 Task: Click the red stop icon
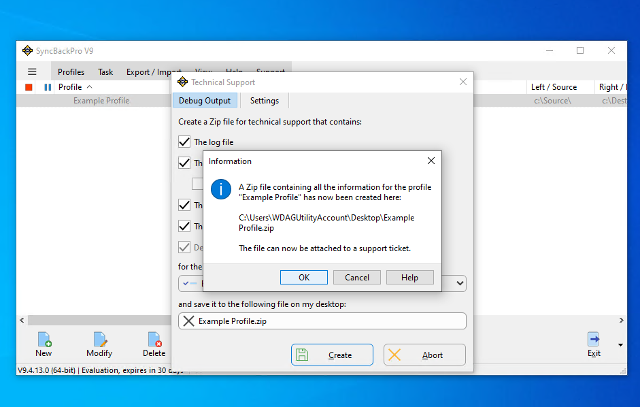click(29, 87)
